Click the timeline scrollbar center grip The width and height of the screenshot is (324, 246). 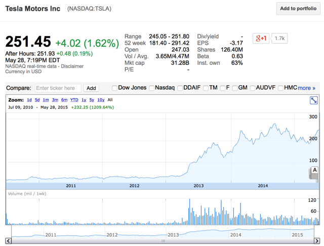163,241
